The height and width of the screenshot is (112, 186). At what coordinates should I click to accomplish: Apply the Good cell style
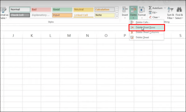point(62,9)
